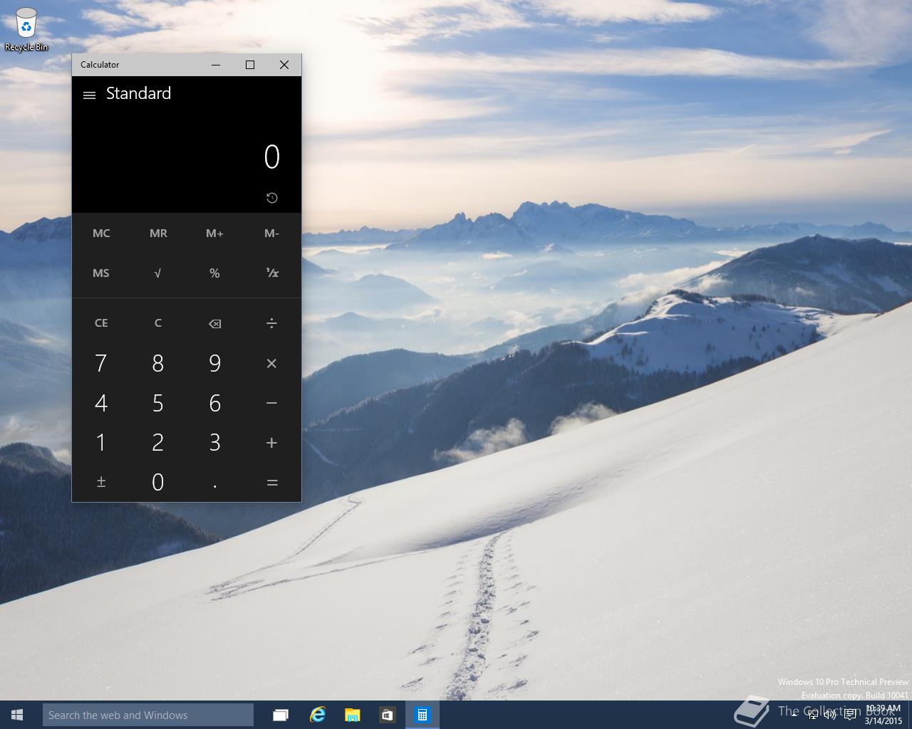Open the calculator hamburger menu
The height and width of the screenshot is (729, 912).
point(89,95)
